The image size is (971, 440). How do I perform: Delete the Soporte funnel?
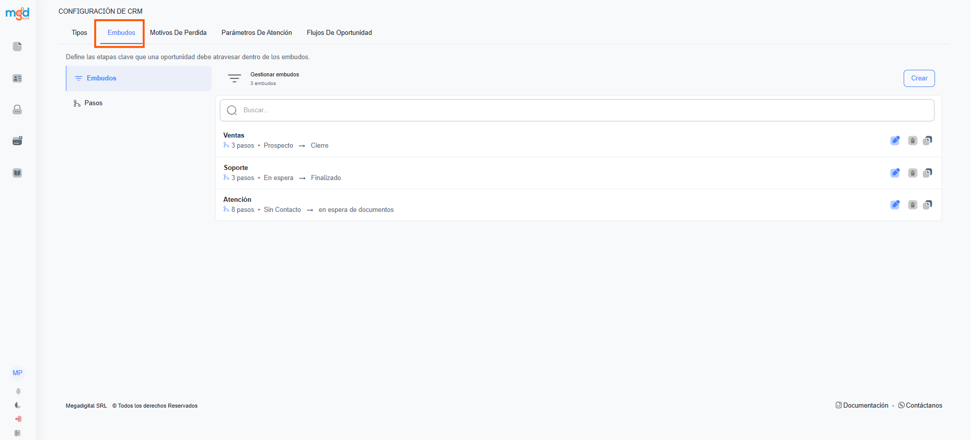tap(912, 173)
